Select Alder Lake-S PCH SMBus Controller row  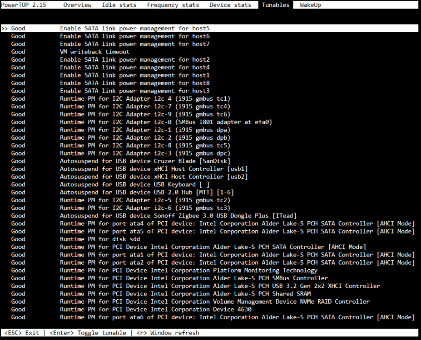[x=209, y=278]
